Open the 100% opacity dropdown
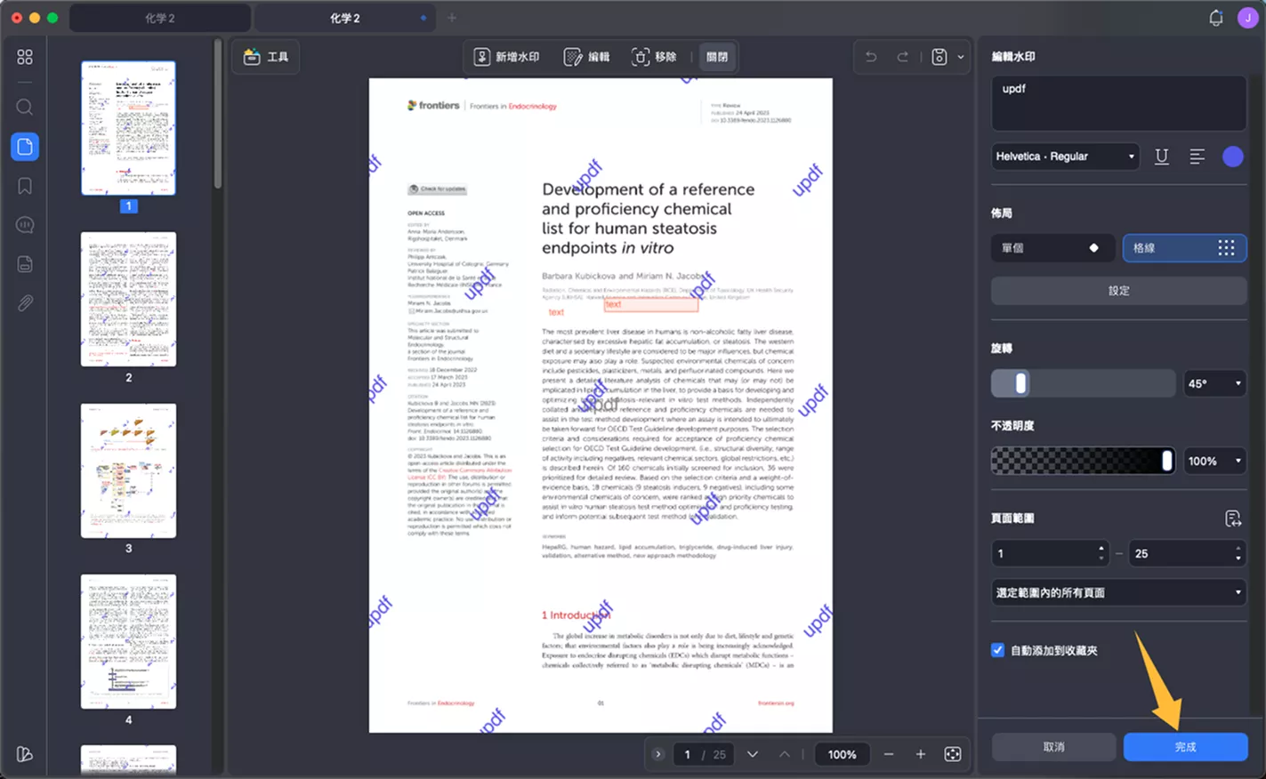Image resolution: width=1266 pixels, height=779 pixels. pyautogui.click(x=1214, y=461)
